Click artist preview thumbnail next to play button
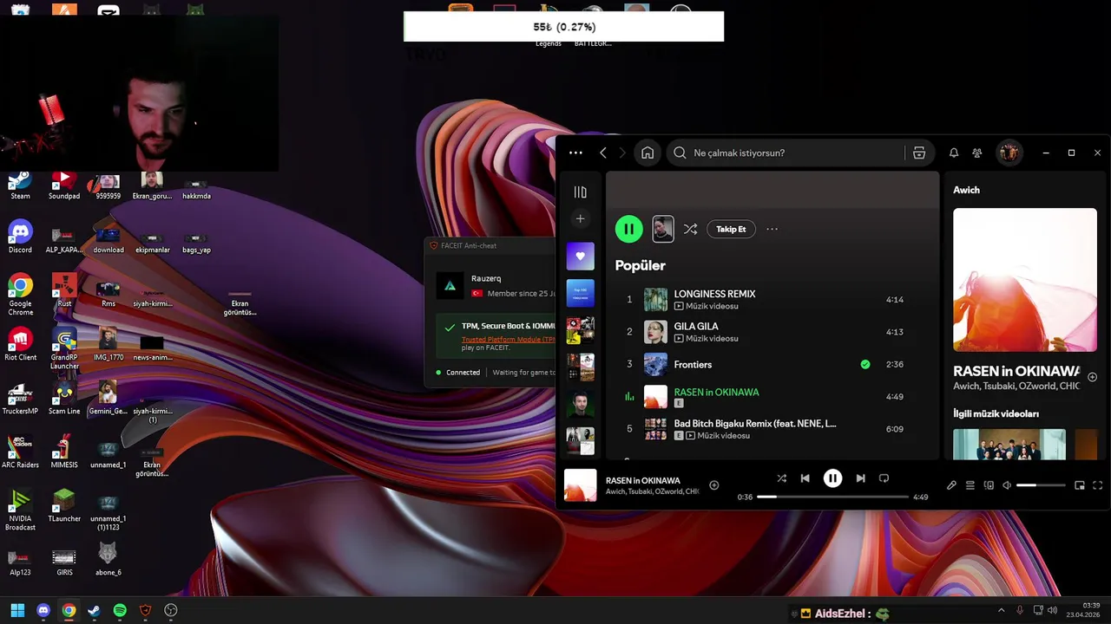This screenshot has height=624, width=1111. [663, 229]
